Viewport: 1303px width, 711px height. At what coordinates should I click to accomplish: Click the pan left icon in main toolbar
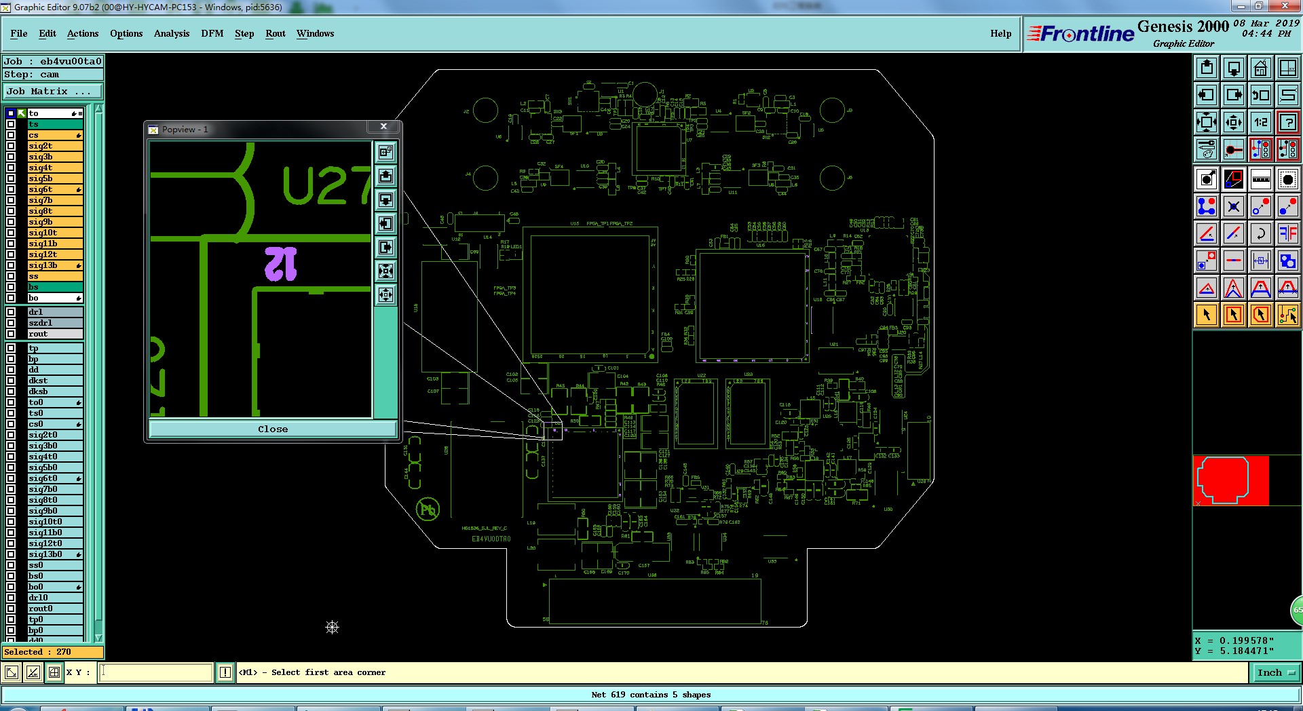pyautogui.click(x=1207, y=95)
